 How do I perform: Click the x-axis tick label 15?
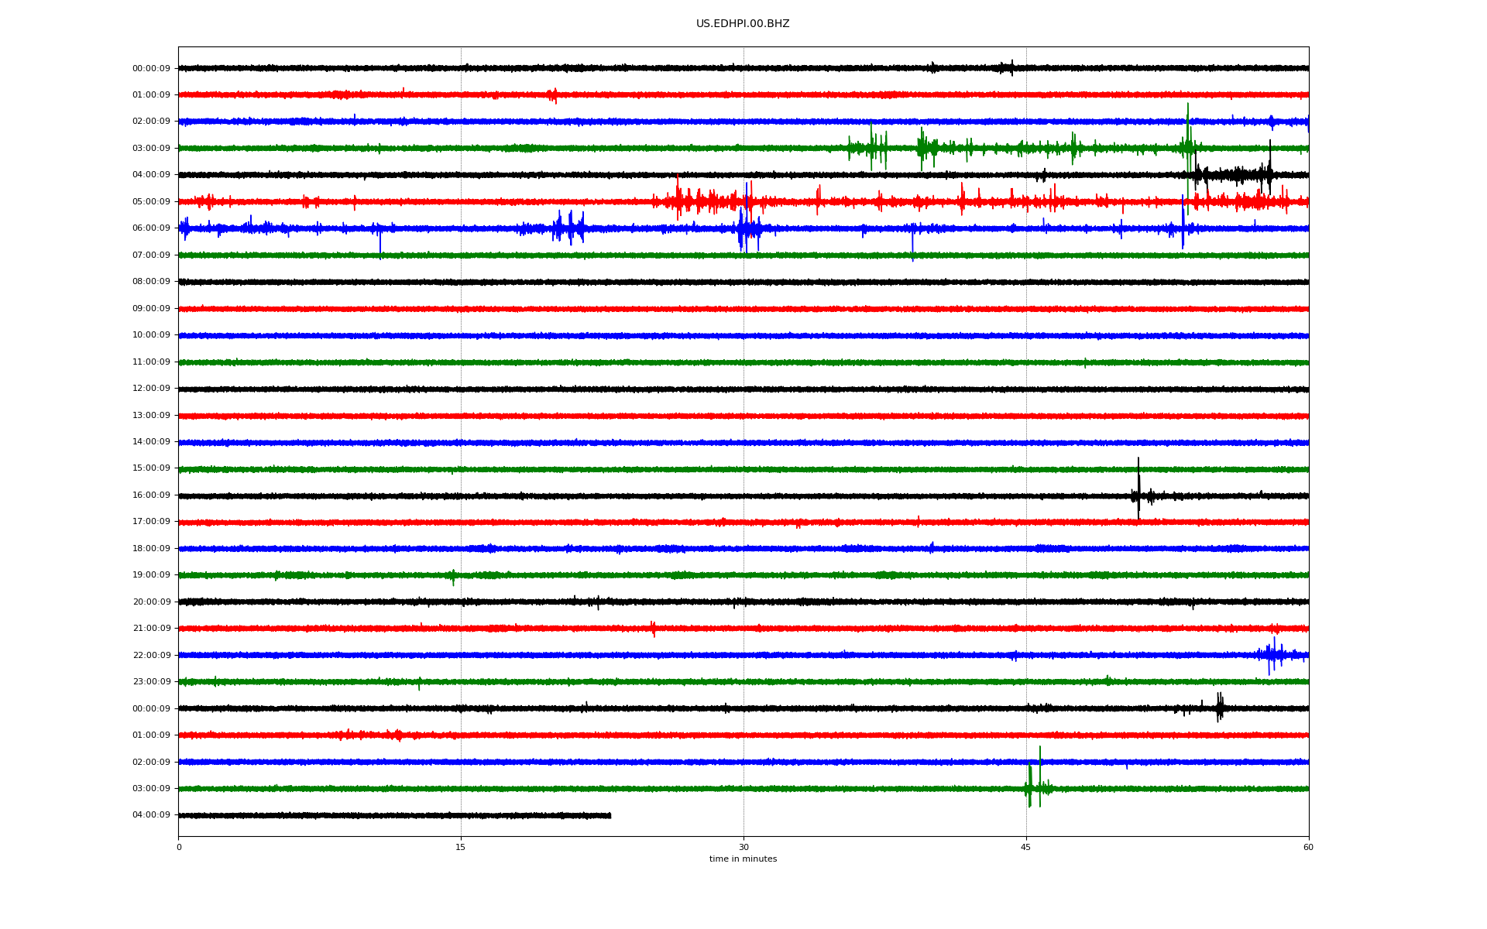click(x=461, y=848)
